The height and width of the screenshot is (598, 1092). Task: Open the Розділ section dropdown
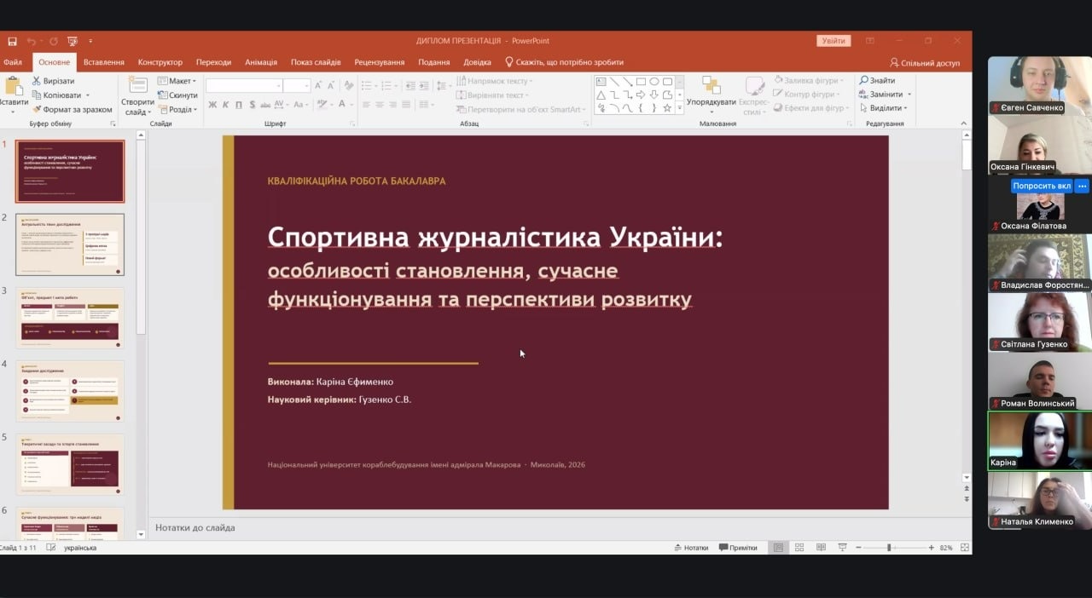[x=177, y=109]
